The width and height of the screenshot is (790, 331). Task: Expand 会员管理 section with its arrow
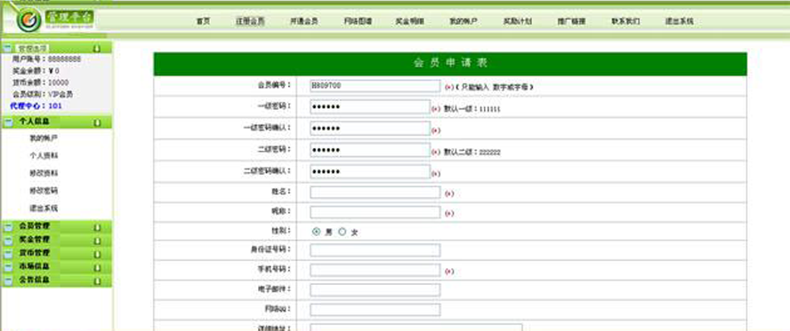[97, 227]
